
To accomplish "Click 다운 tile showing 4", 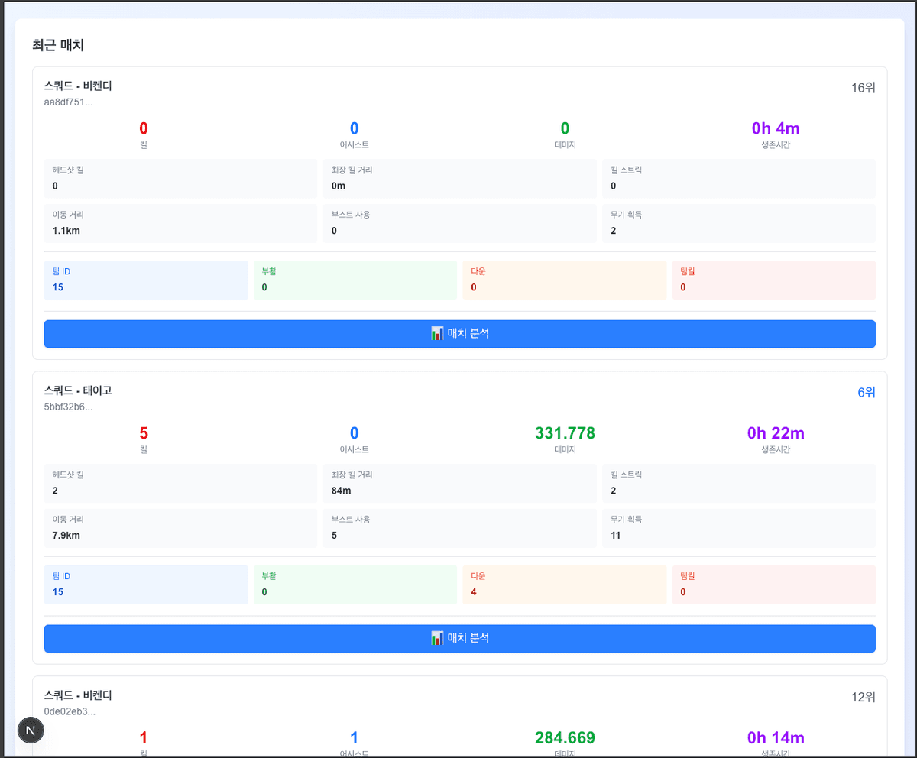I will point(564,585).
